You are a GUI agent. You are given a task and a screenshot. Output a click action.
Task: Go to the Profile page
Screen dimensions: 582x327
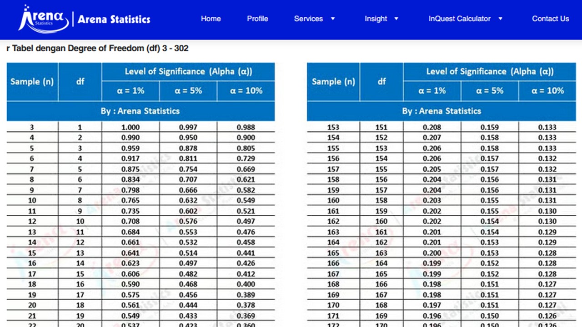257,19
